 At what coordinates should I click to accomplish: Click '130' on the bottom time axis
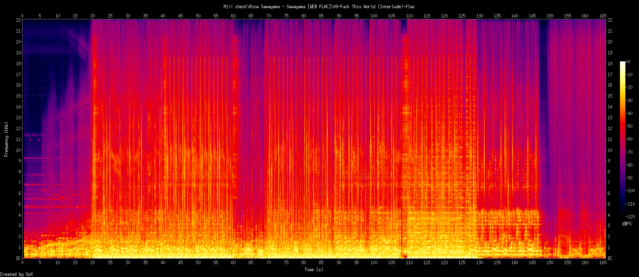480,263
